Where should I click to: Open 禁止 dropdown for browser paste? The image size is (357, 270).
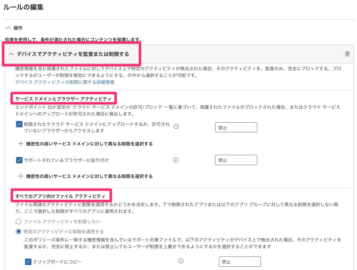236,160
